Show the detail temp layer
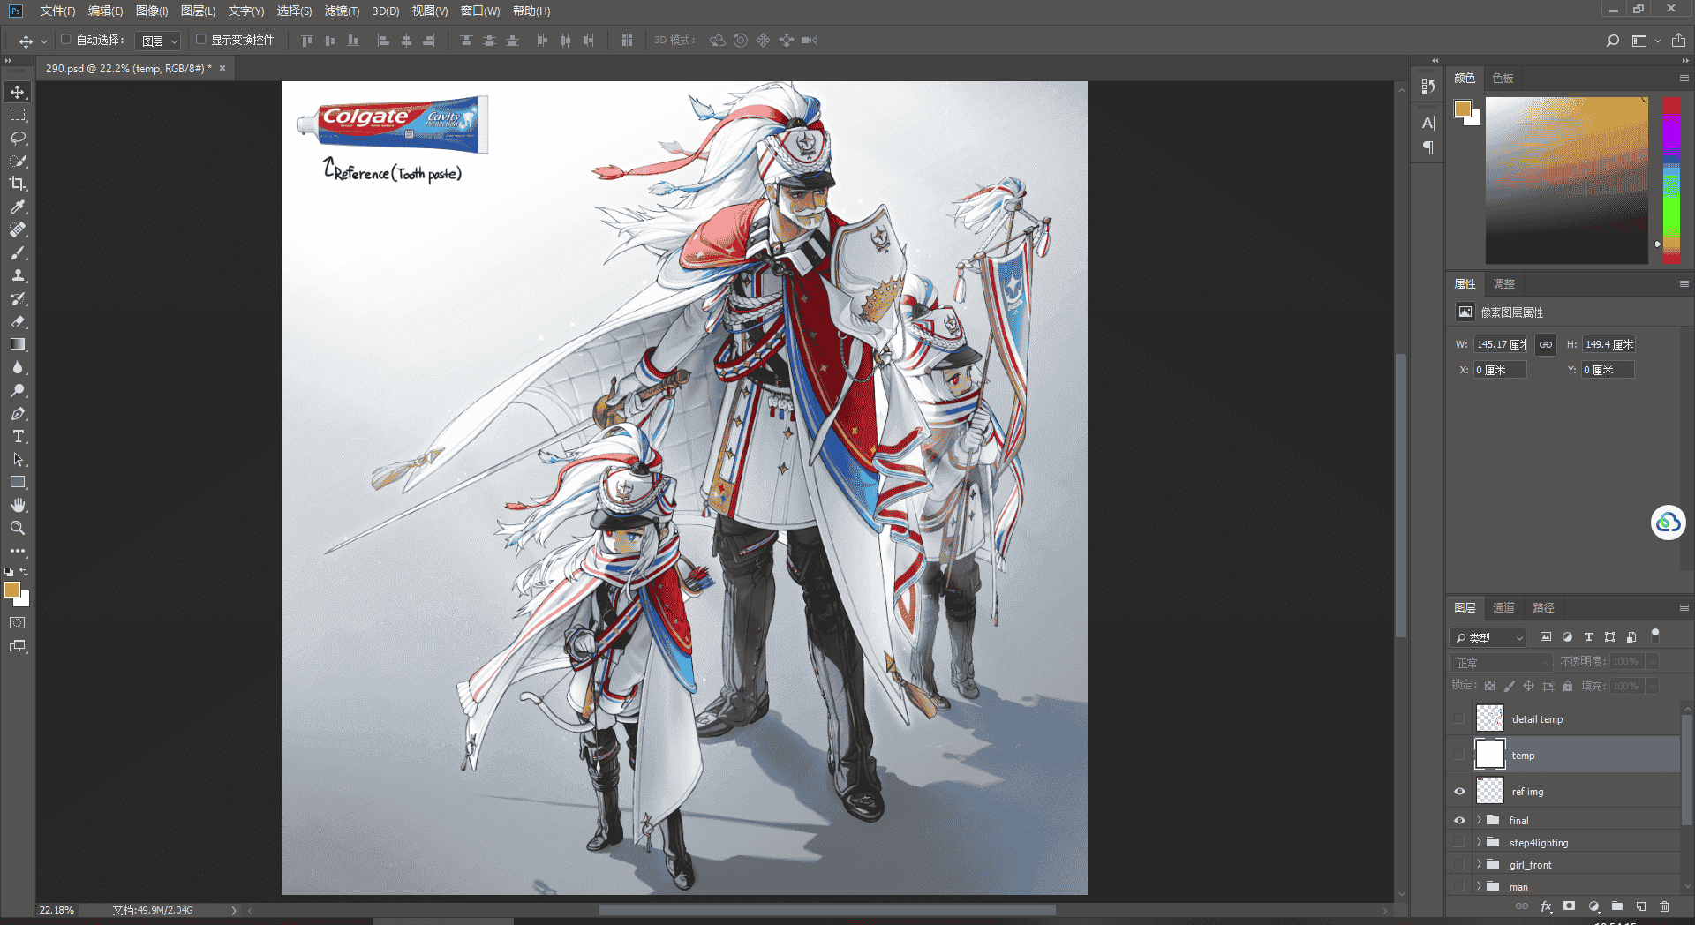Viewport: 1695px width, 925px height. coord(1459,719)
